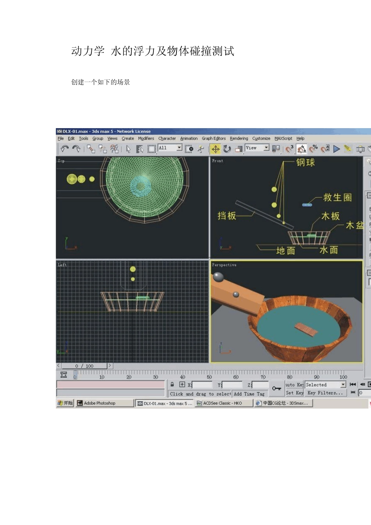Click the Left viewport label
The width and height of the screenshot is (371, 525).
[x=62, y=265]
